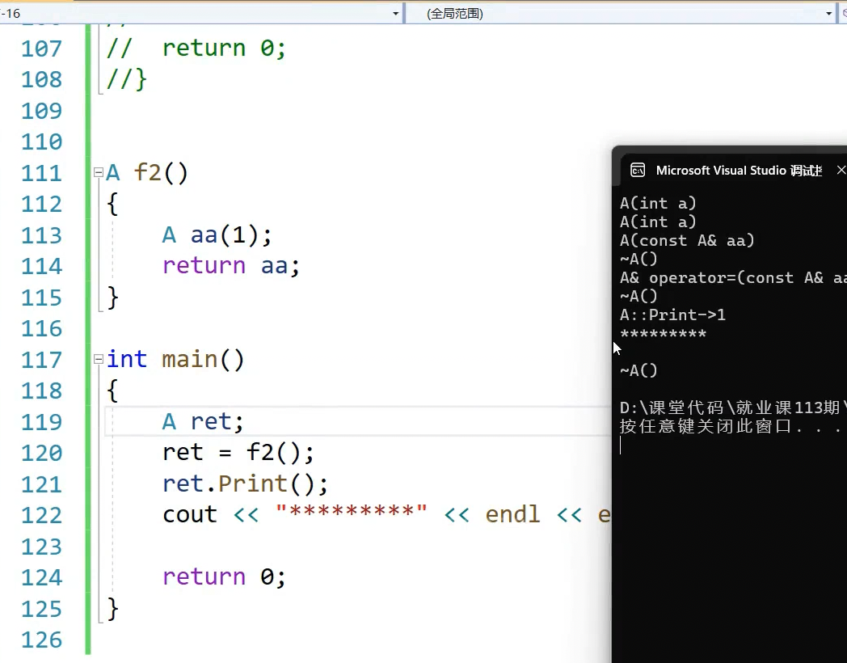Place cursor on 'A aa(1);' line
Viewport: 847px width, 663px height.
217,235
